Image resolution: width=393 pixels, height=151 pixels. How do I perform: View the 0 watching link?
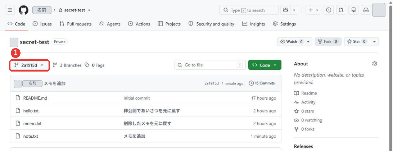point(308,120)
